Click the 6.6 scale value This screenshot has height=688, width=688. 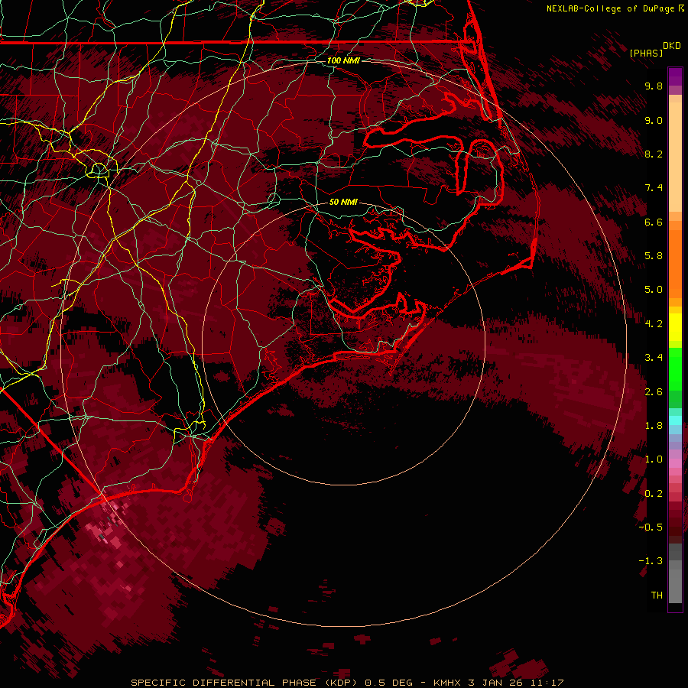[654, 222]
